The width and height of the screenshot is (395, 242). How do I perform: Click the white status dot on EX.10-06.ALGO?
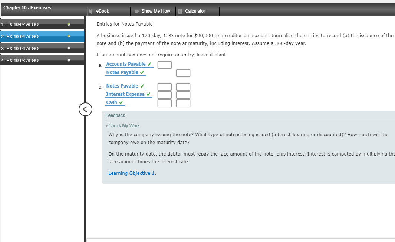pos(68,48)
